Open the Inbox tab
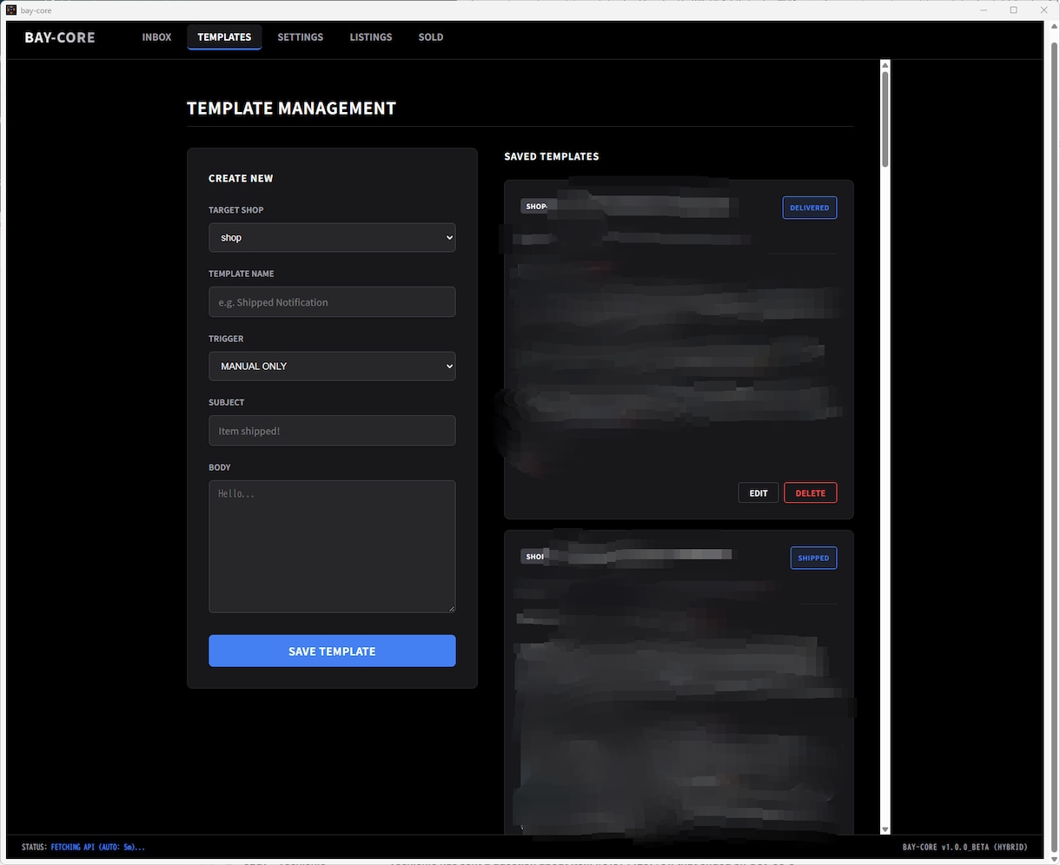 156,37
